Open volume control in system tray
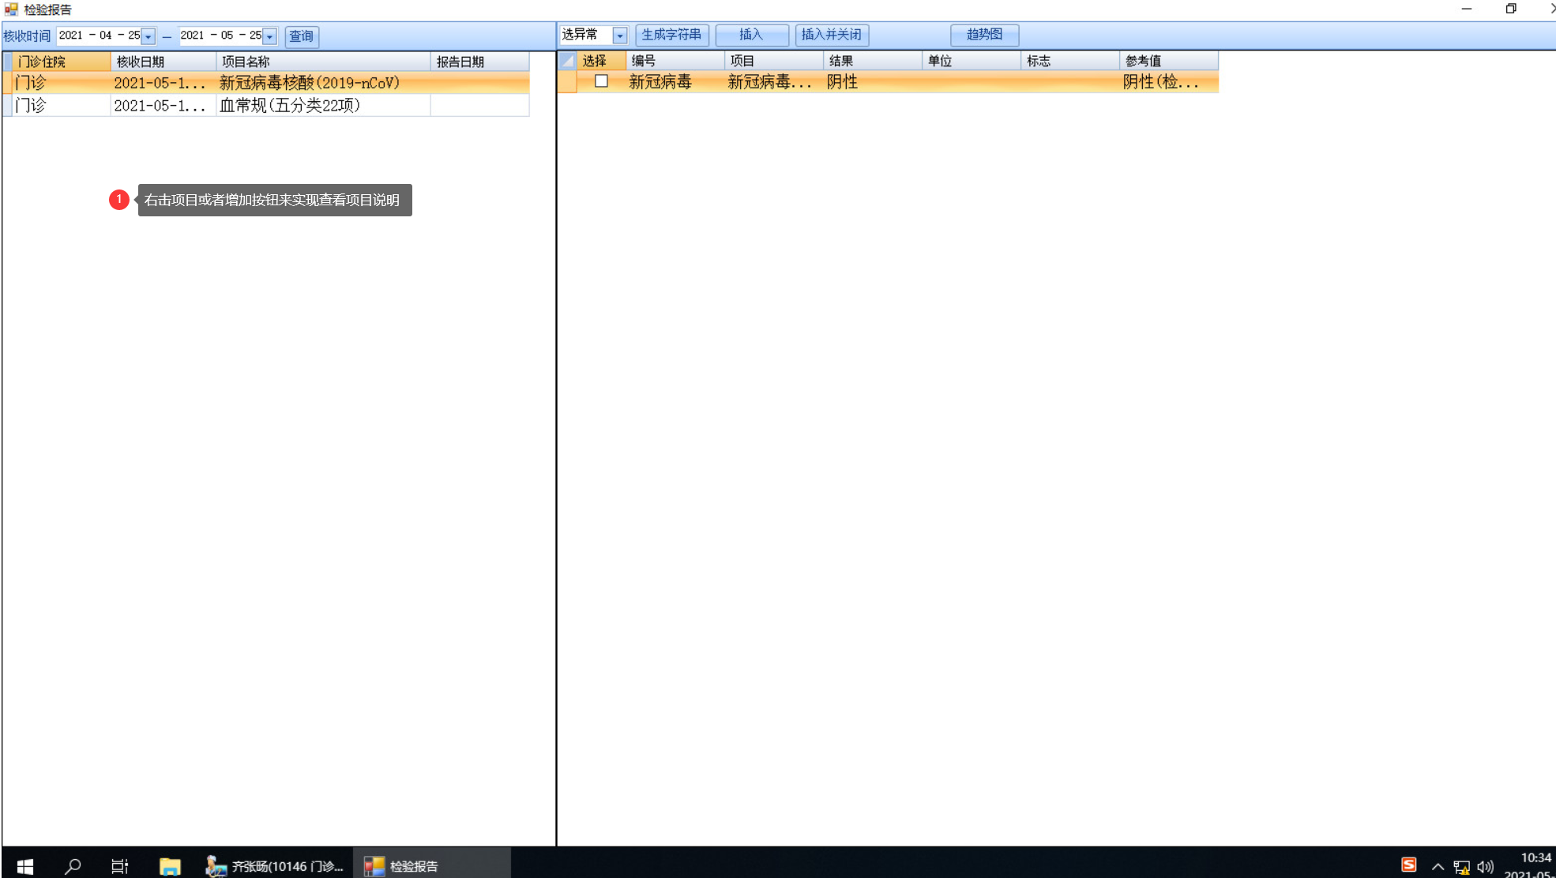The width and height of the screenshot is (1556, 878). pos(1485,866)
